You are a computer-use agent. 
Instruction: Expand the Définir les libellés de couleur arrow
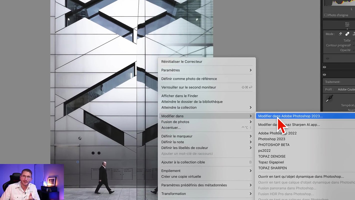click(x=250, y=148)
